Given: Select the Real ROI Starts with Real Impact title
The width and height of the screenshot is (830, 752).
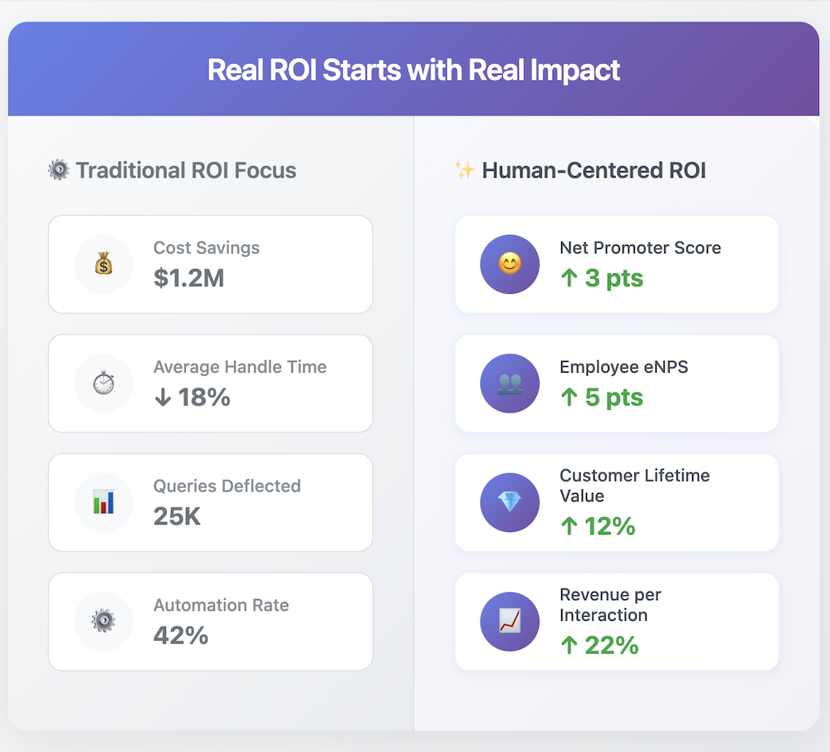Looking at the screenshot, I should (413, 70).
